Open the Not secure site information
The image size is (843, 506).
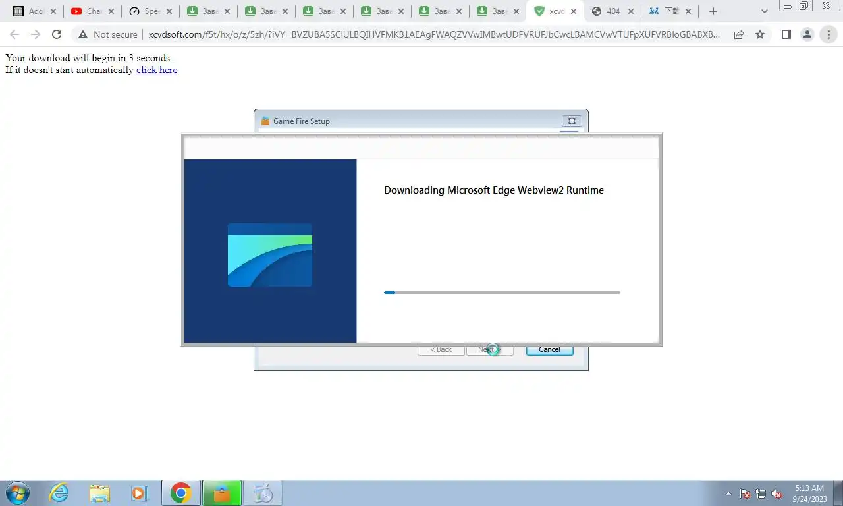(x=107, y=34)
